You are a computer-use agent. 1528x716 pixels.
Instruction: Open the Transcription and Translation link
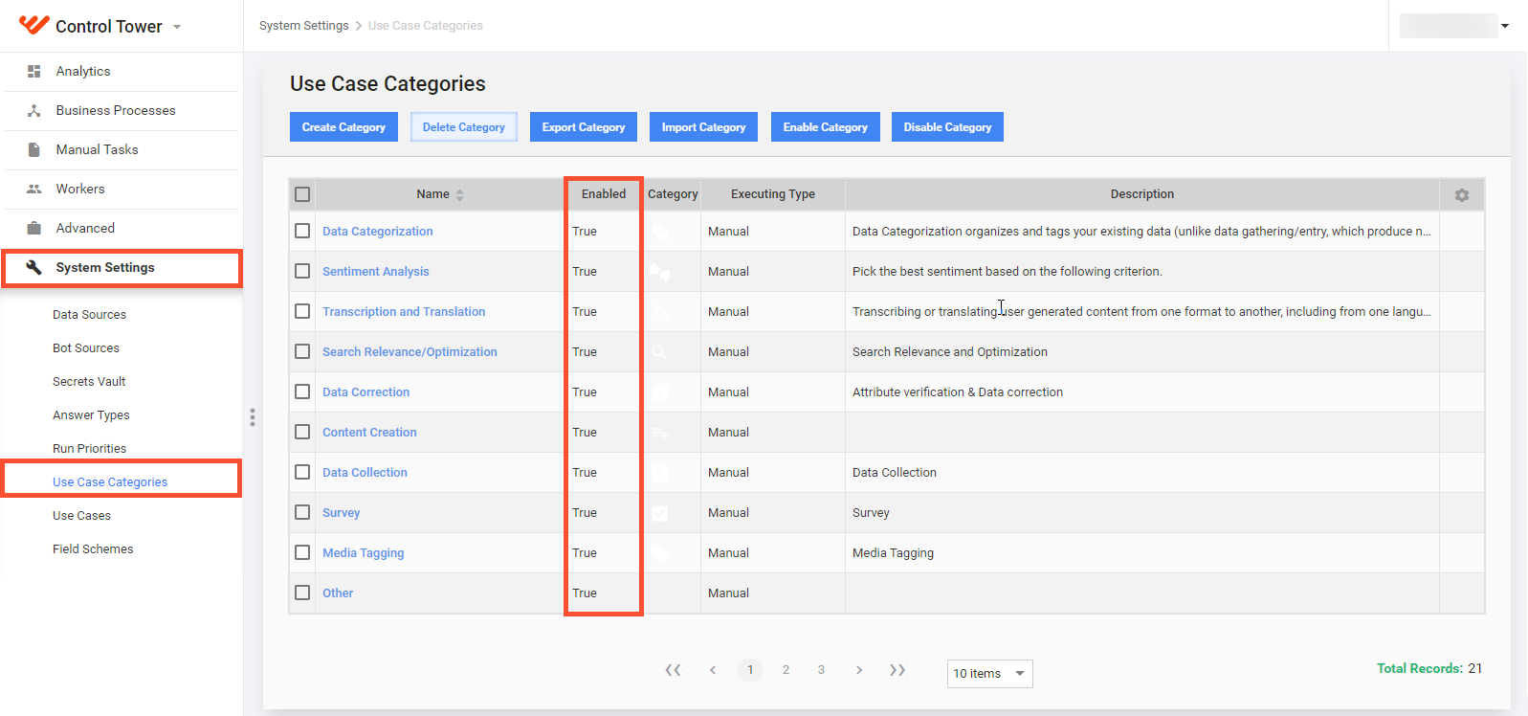(x=404, y=311)
